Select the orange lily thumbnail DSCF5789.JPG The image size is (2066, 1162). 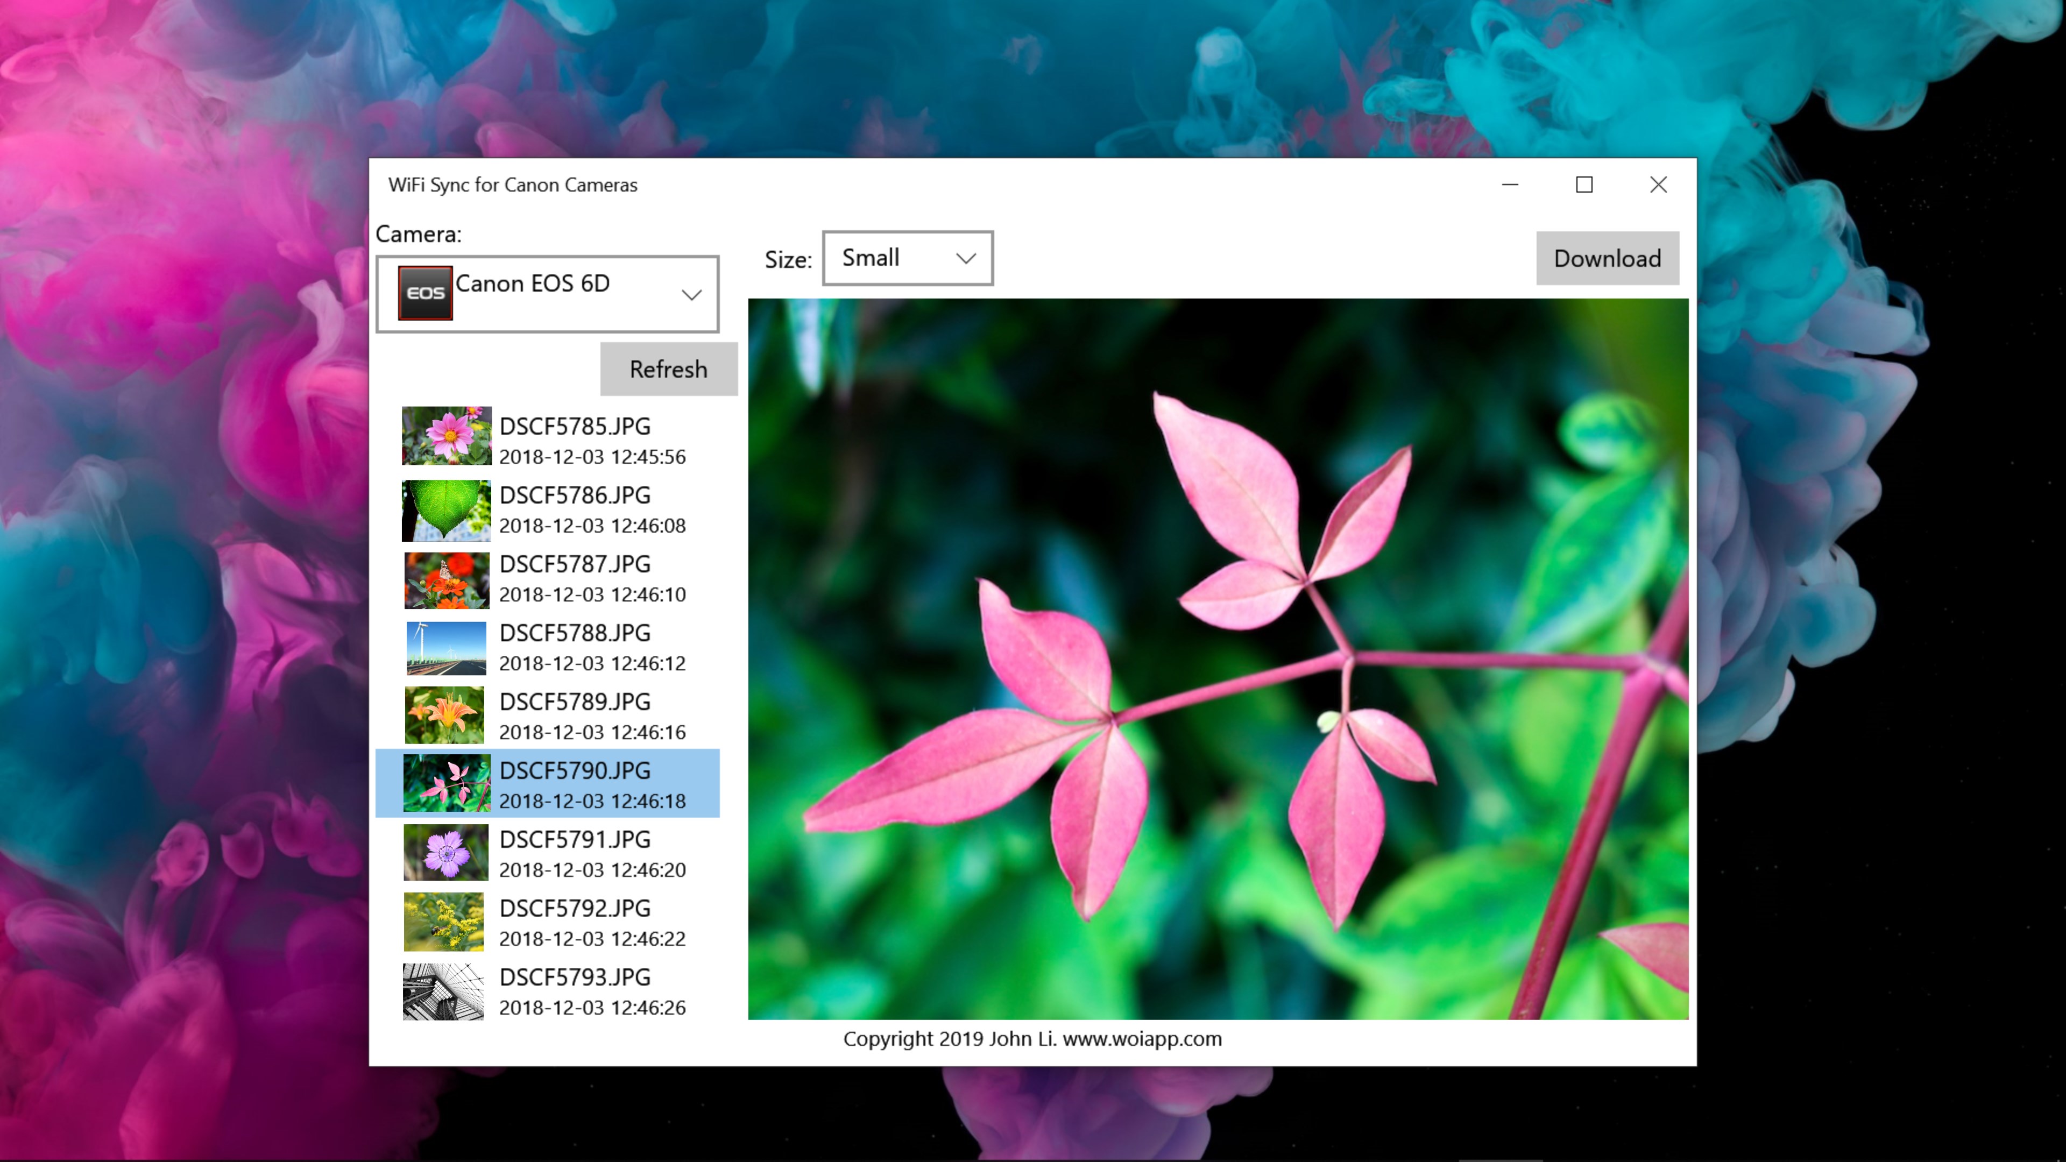pos(444,715)
